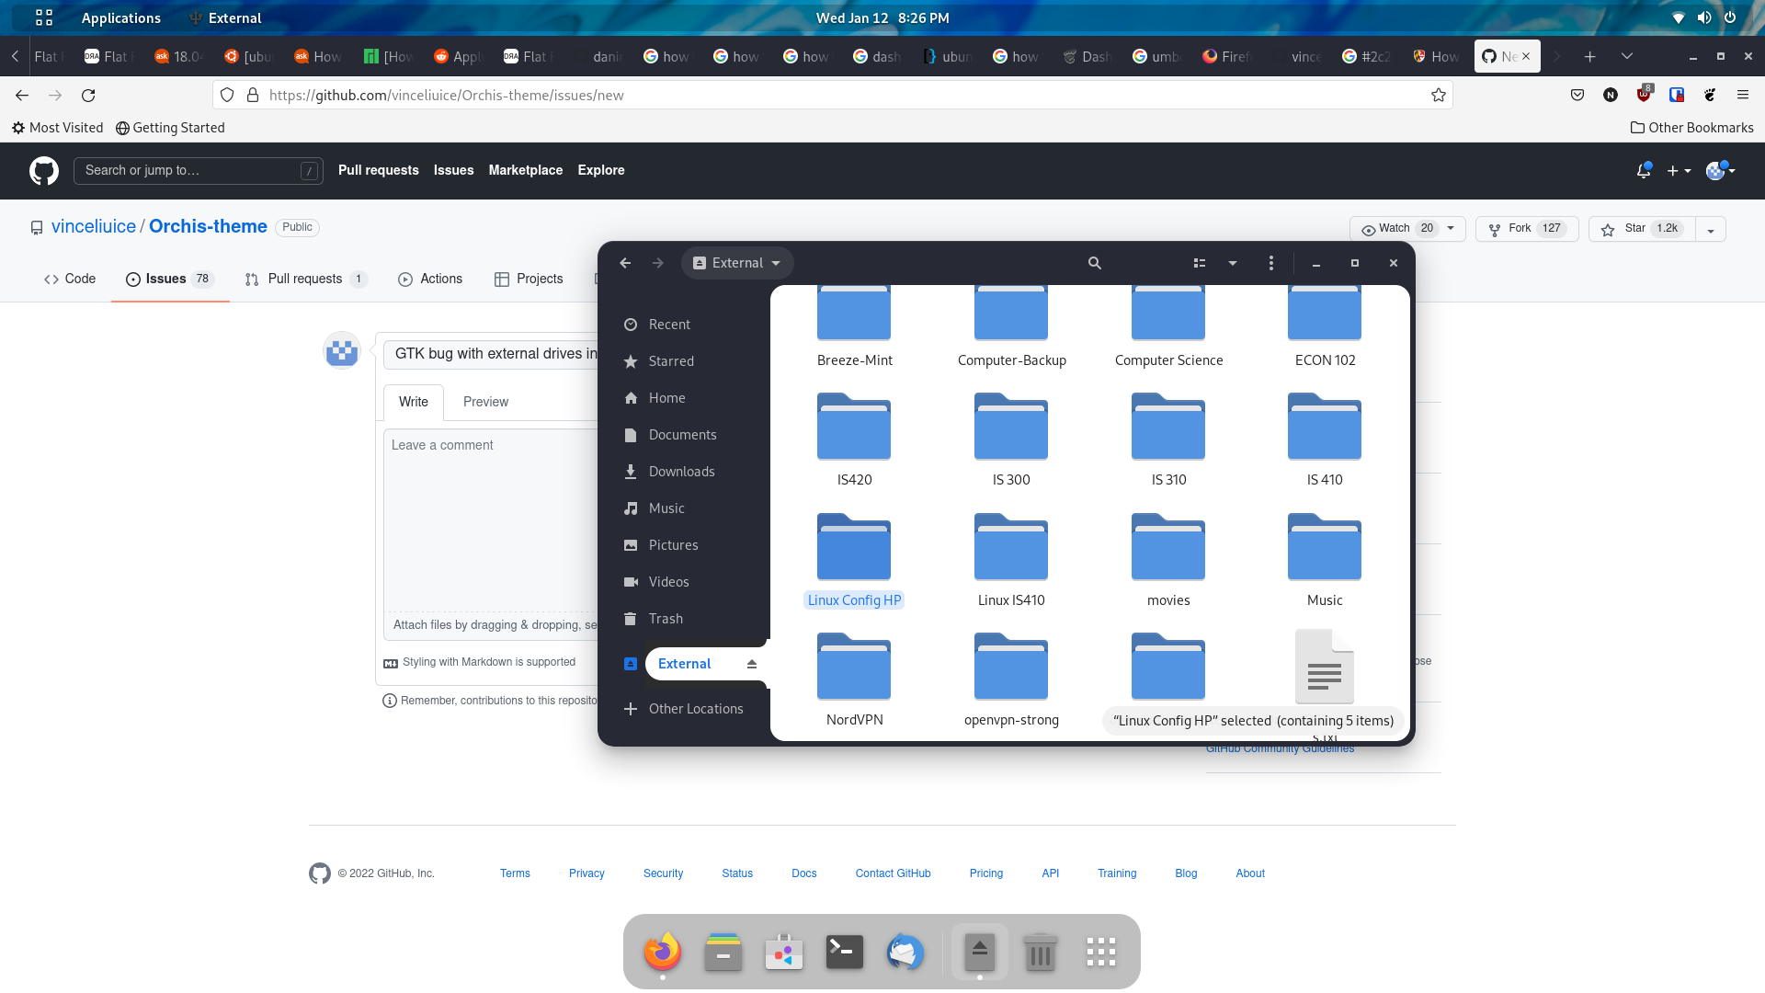The width and height of the screenshot is (1765, 993).
Task: Open search in the file manager
Action: click(1094, 263)
